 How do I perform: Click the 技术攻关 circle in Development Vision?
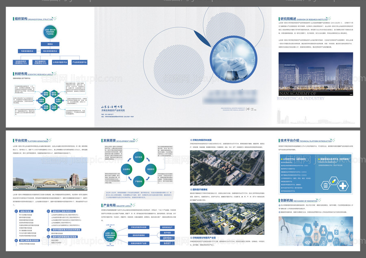point(138,156)
